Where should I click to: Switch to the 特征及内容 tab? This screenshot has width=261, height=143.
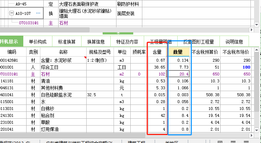127,42
